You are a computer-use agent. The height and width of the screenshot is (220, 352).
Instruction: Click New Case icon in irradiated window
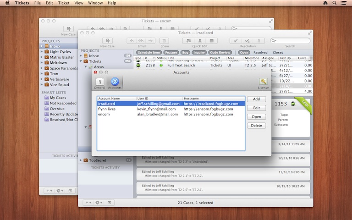click(x=107, y=41)
